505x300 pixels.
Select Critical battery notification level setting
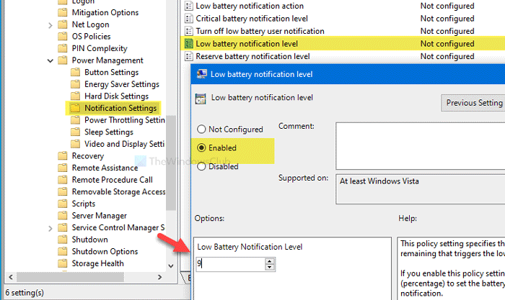point(252,18)
